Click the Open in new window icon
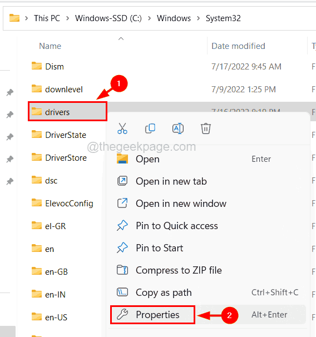Viewport: 316px width, 337px height. [122, 203]
